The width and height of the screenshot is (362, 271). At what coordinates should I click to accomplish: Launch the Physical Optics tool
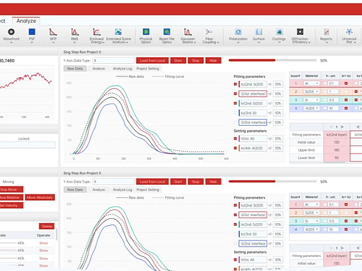click(x=145, y=35)
